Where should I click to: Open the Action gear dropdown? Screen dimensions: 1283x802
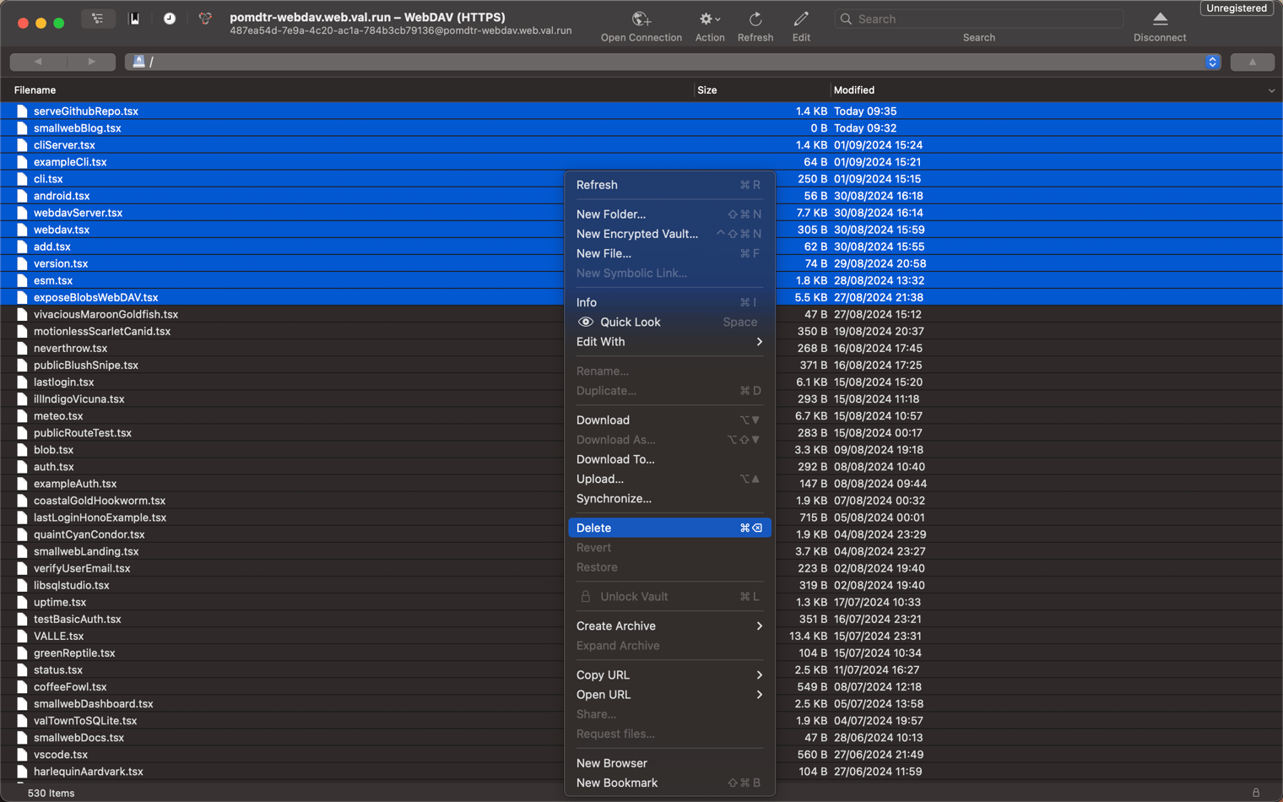click(x=709, y=19)
